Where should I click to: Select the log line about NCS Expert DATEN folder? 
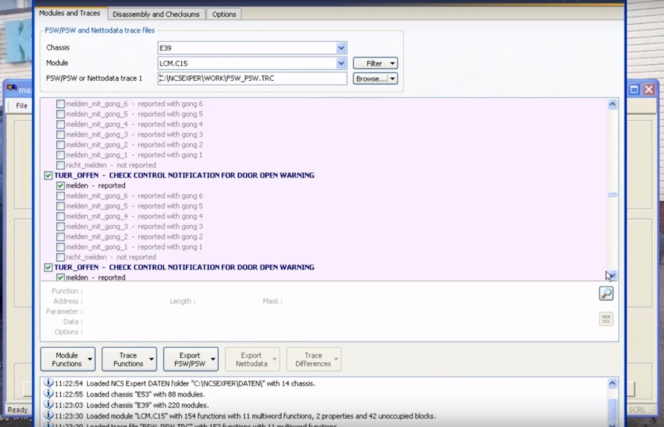pyautogui.click(x=185, y=383)
